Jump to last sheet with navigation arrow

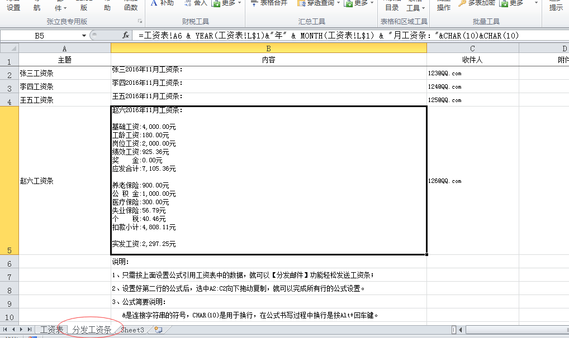click(x=29, y=330)
